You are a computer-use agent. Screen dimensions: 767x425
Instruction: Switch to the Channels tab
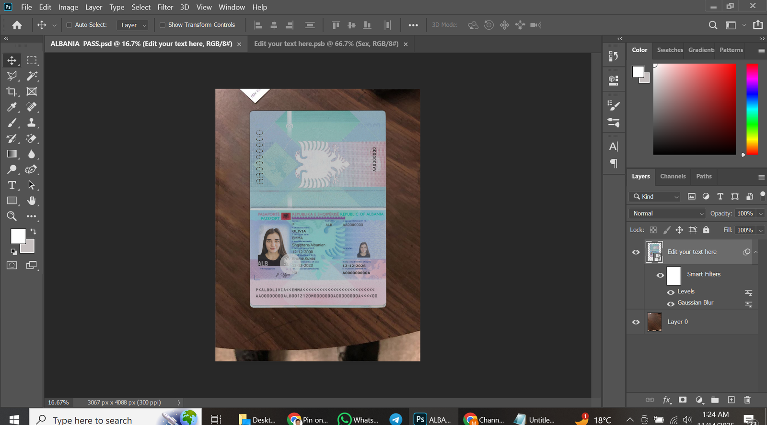coord(673,176)
